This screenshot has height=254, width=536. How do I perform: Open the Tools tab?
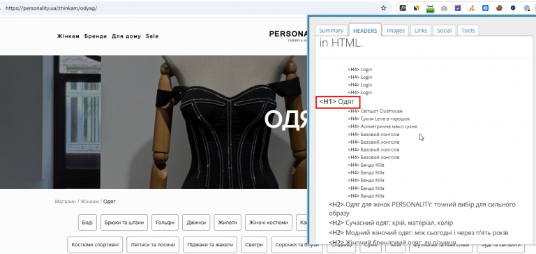coord(468,31)
